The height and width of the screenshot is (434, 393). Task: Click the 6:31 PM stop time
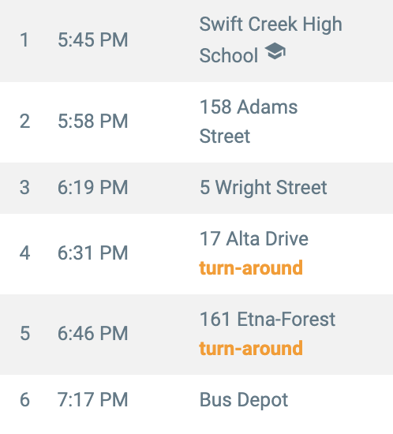[x=92, y=253]
